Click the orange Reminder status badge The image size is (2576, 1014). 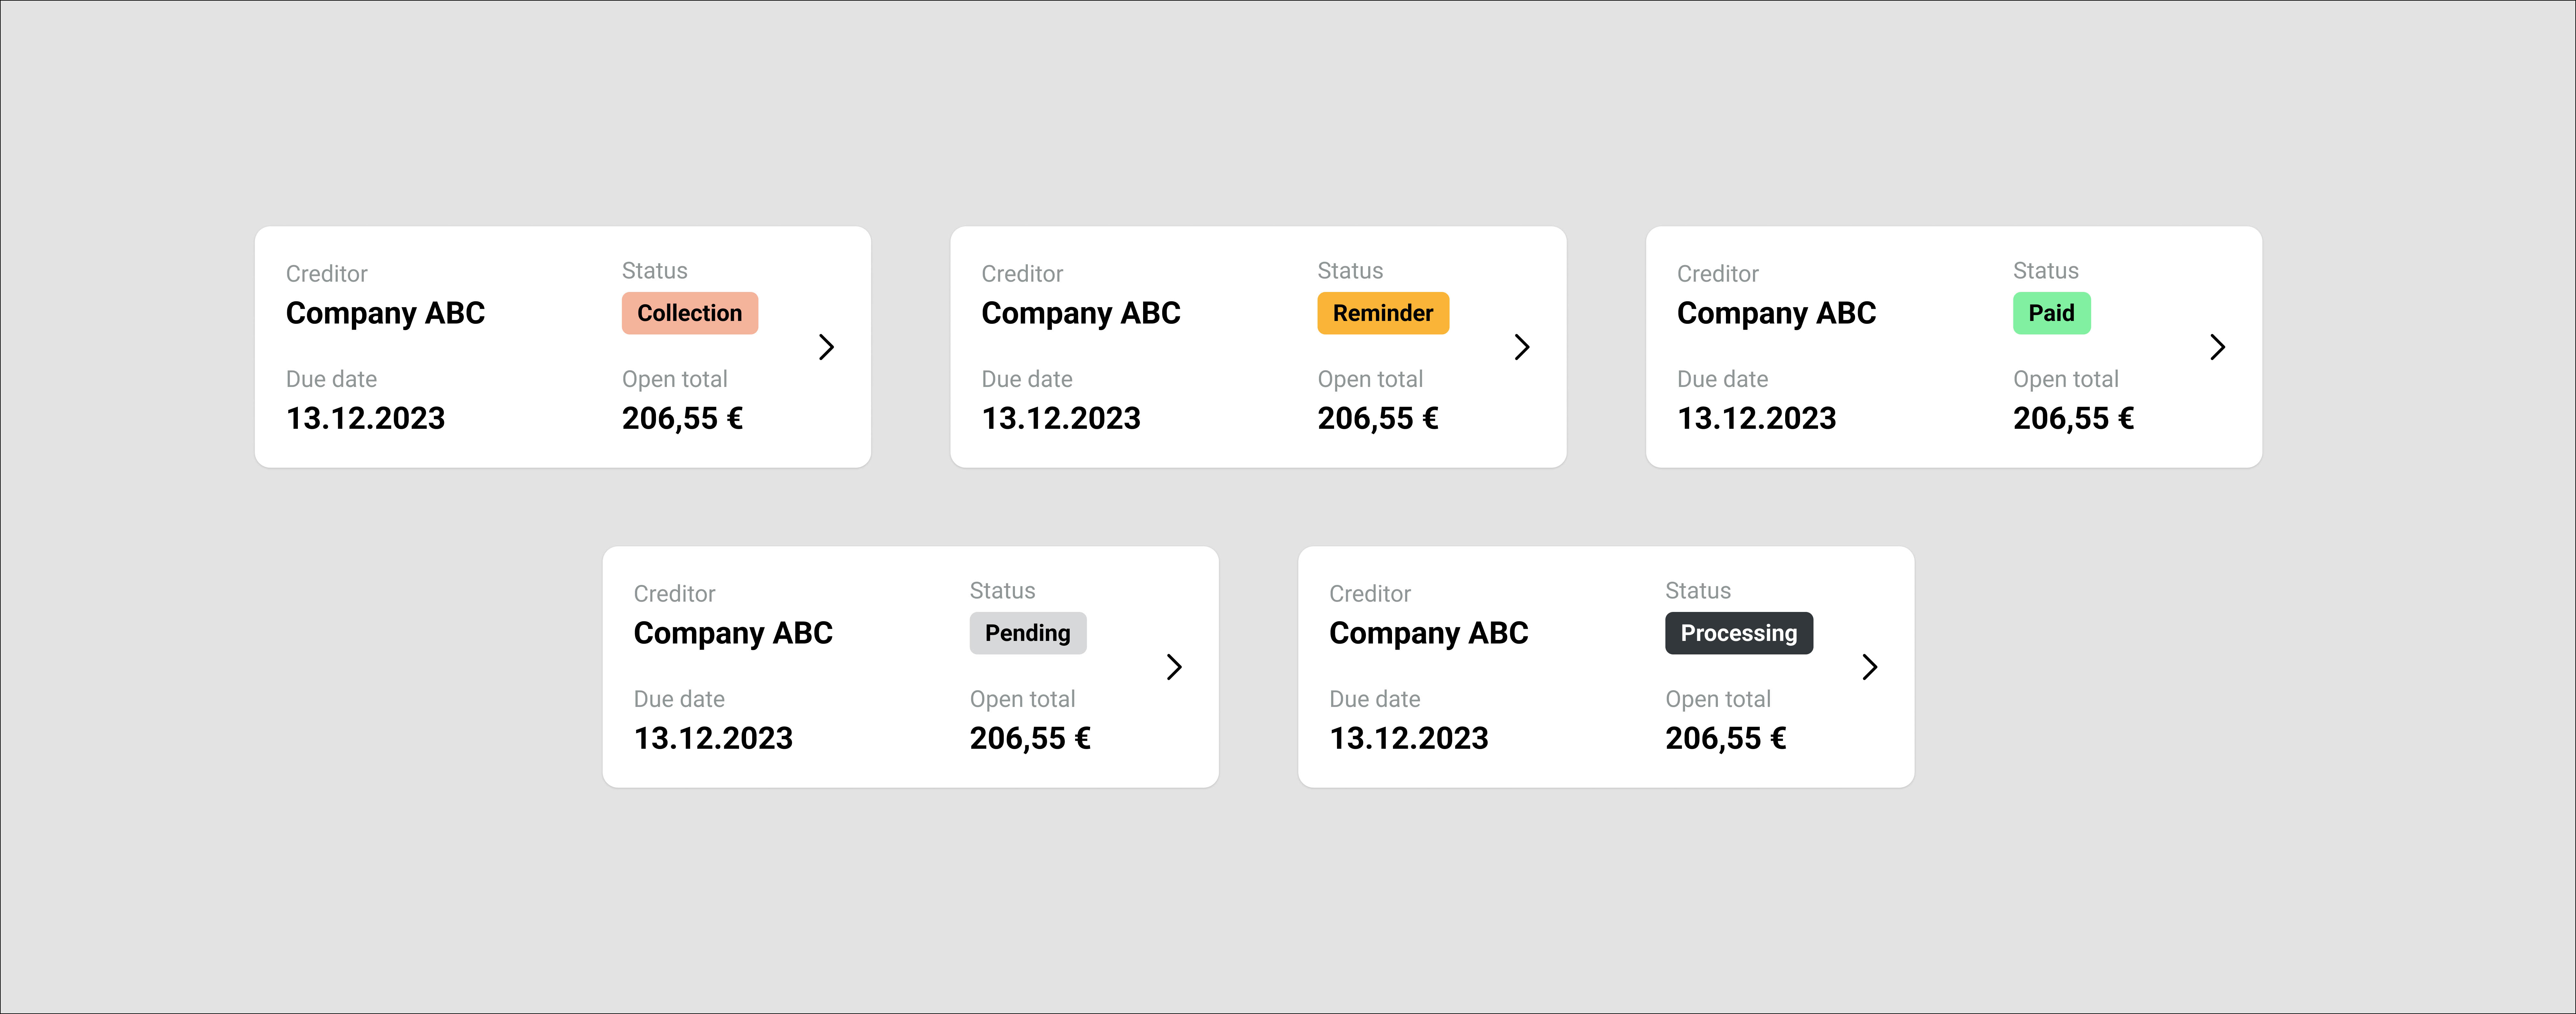[1383, 313]
